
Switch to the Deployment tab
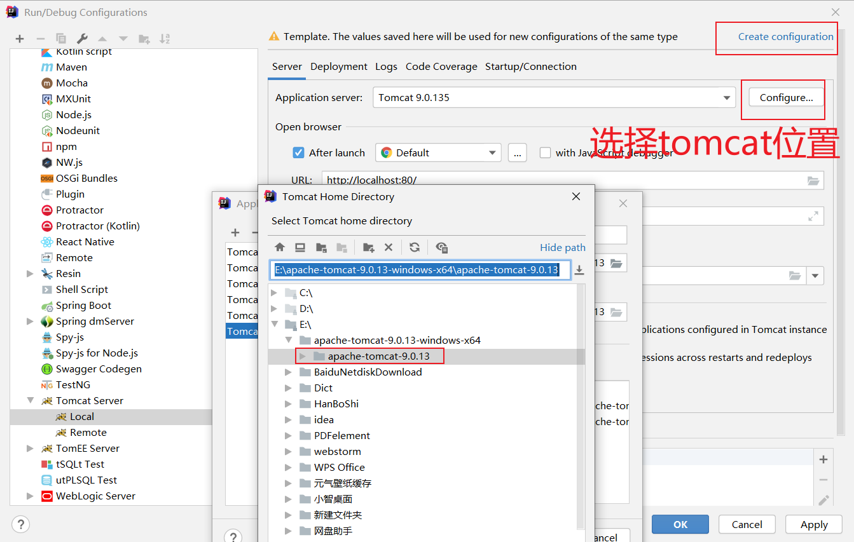(339, 66)
